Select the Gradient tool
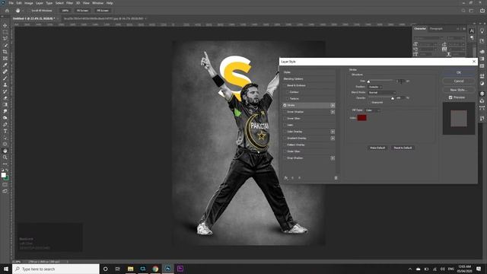Image resolution: width=487 pixels, height=274 pixels. coord(5,105)
